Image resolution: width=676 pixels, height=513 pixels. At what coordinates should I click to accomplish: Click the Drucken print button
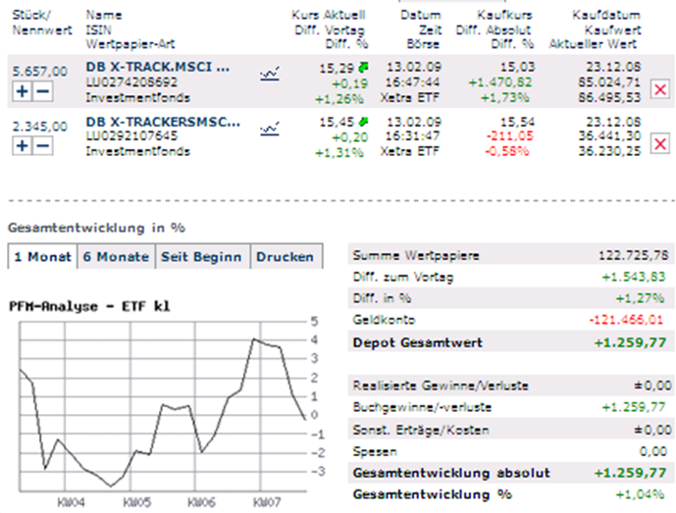click(284, 257)
